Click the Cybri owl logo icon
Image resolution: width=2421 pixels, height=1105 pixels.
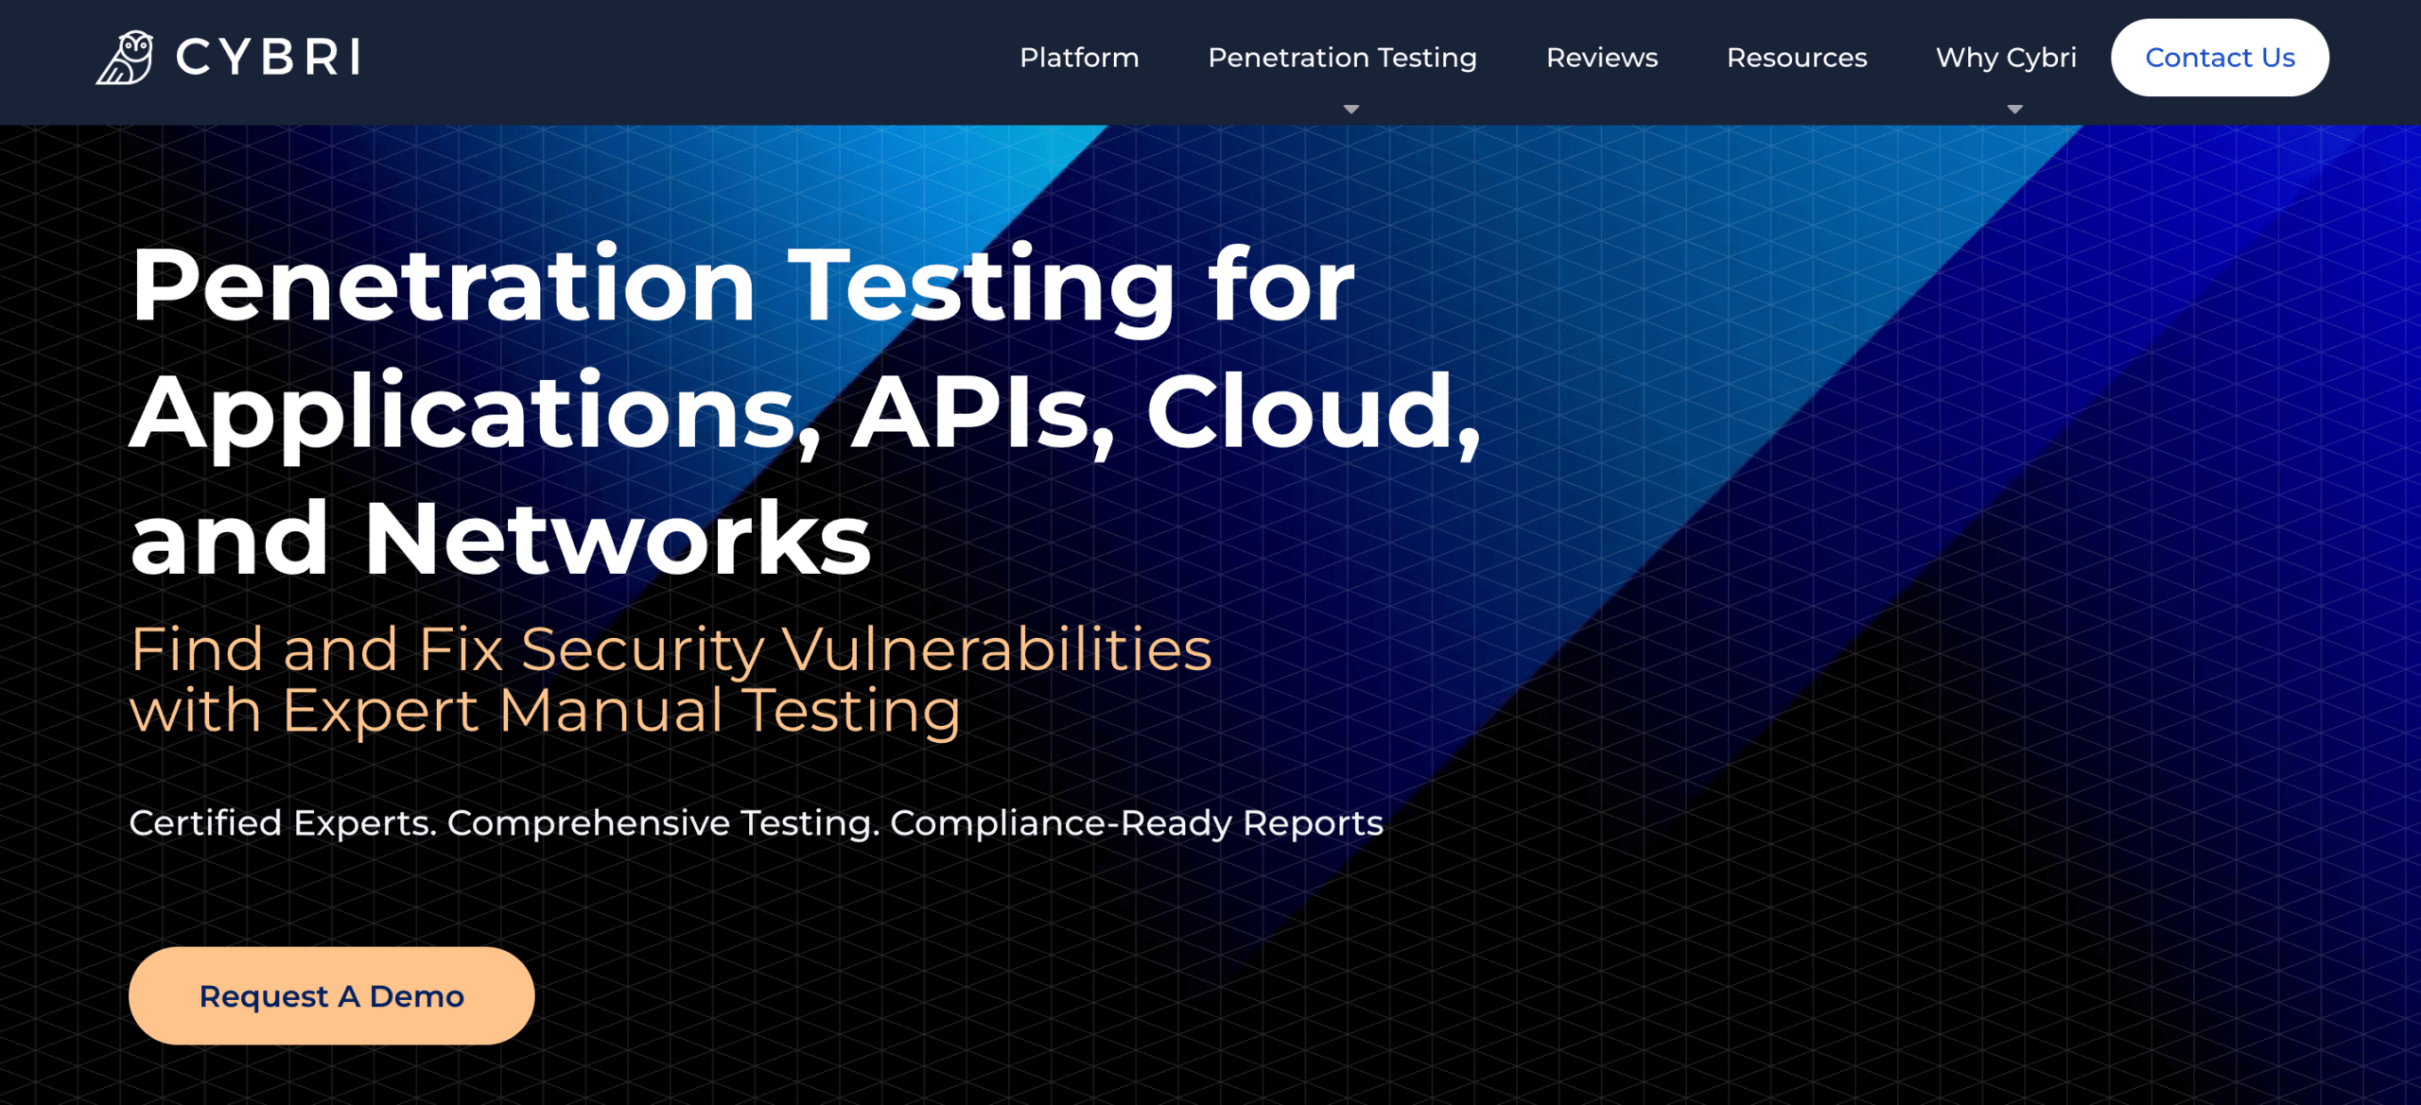[126, 58]
